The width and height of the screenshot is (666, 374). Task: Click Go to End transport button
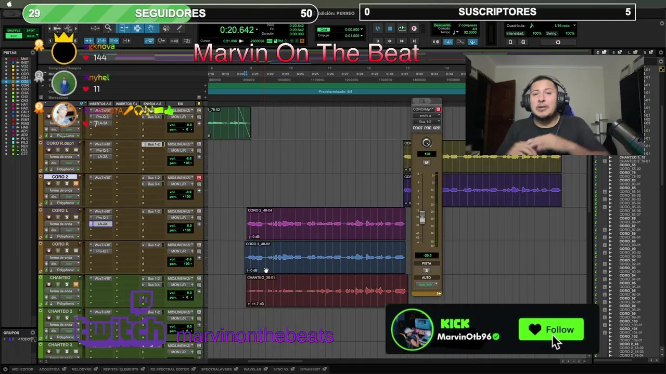click(414, 41)
